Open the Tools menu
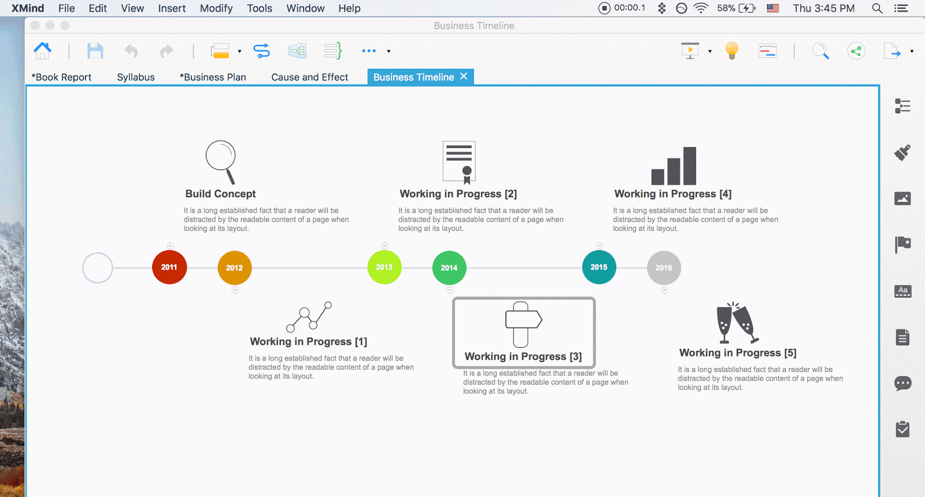925x497 pixels. coord(260,8)
